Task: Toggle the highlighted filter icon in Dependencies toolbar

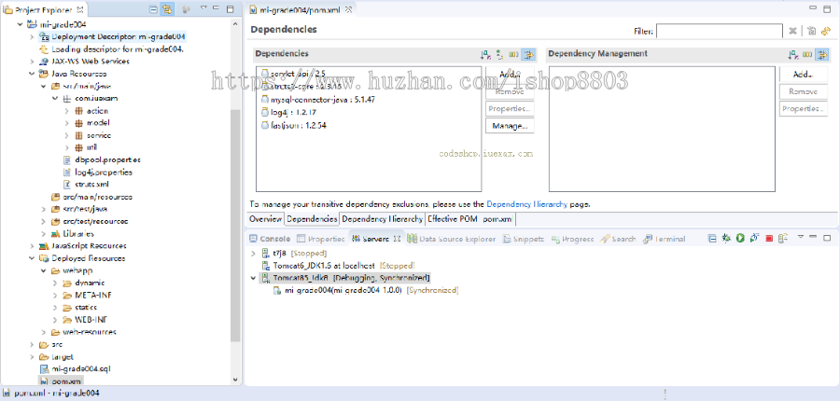Action: (x=529, y=54)
